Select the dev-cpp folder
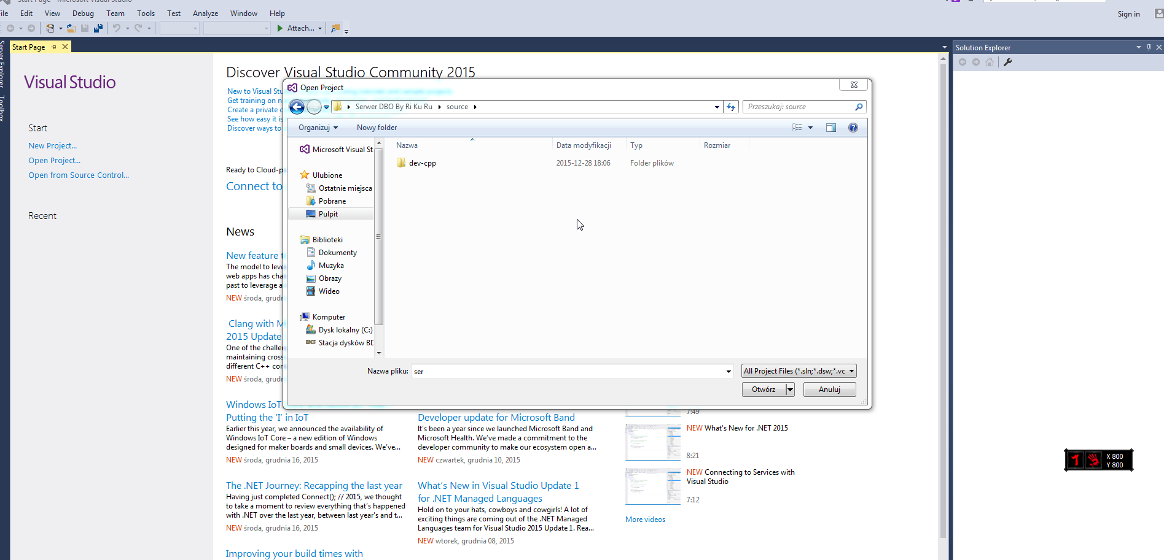The width and height of the screenshot is (1164, 560). [x=416, y=163]
